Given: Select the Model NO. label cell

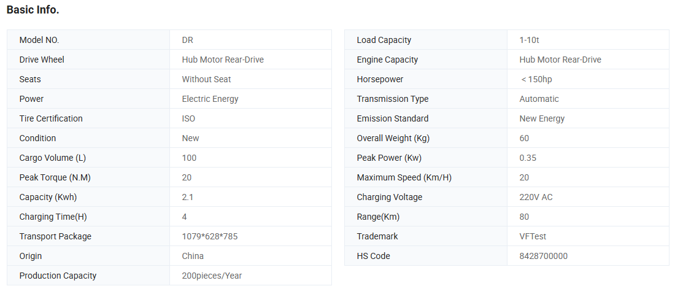Looking at the screenshot, I should click(x=39, y=40).
